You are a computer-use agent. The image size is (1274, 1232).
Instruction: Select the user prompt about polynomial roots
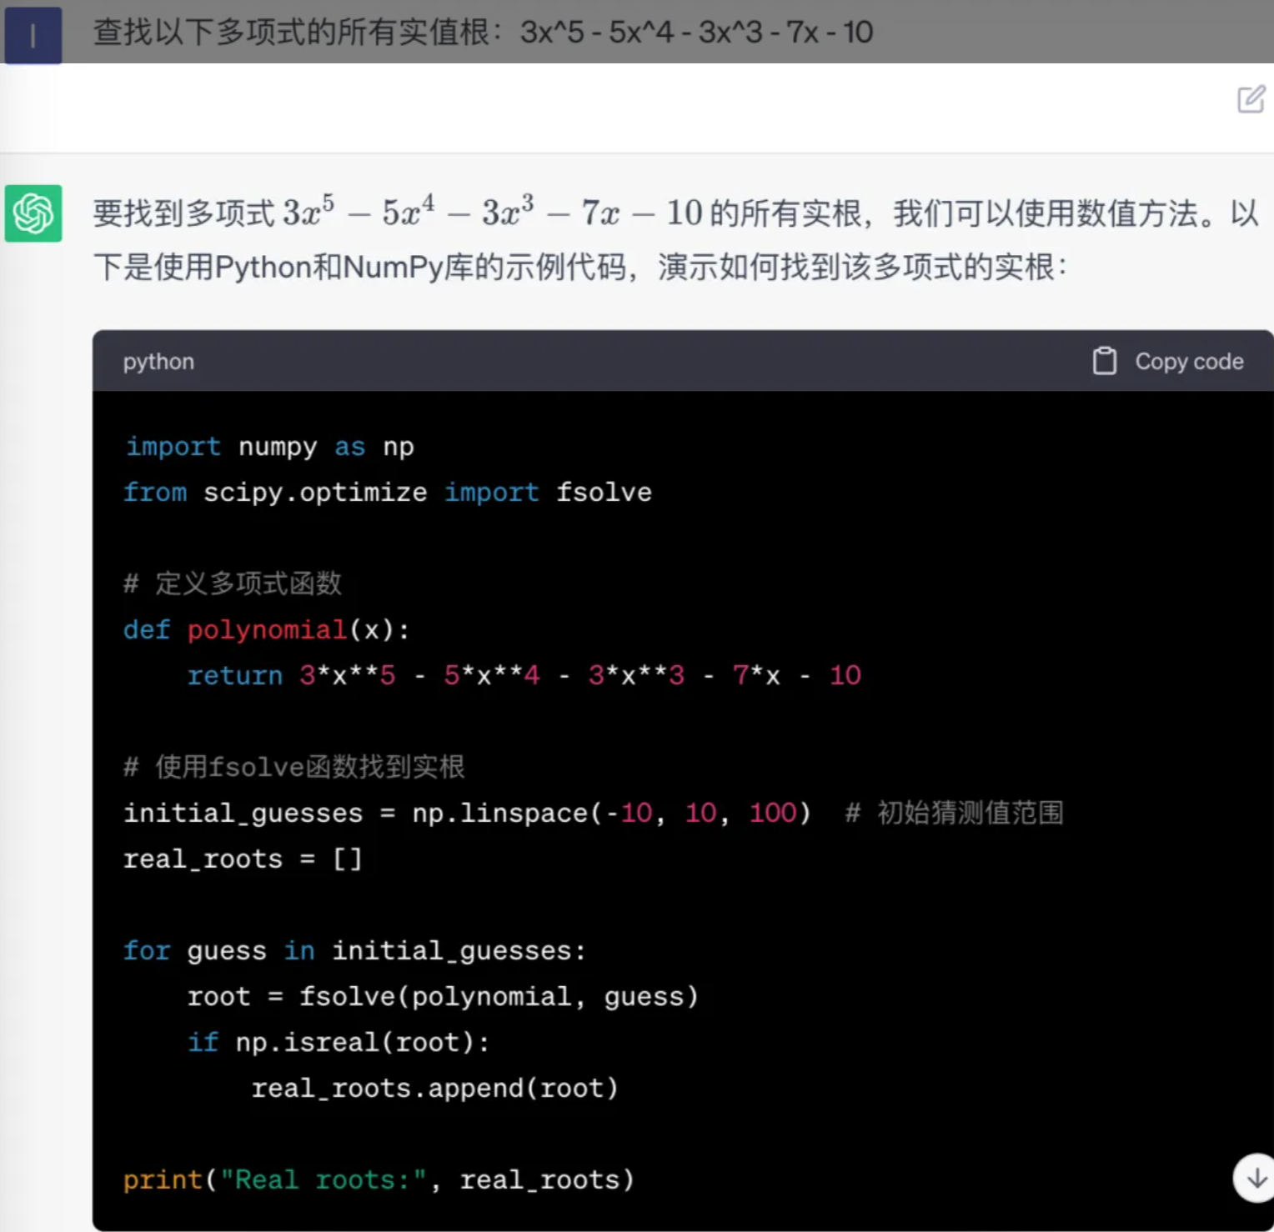tap(483, 33)
